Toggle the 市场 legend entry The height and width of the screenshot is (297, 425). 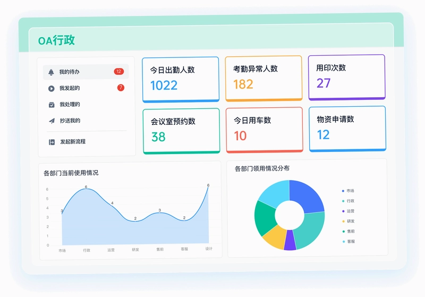[348, 191]
